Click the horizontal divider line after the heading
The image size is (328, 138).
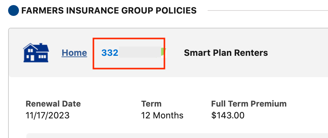tap(267, 11)
